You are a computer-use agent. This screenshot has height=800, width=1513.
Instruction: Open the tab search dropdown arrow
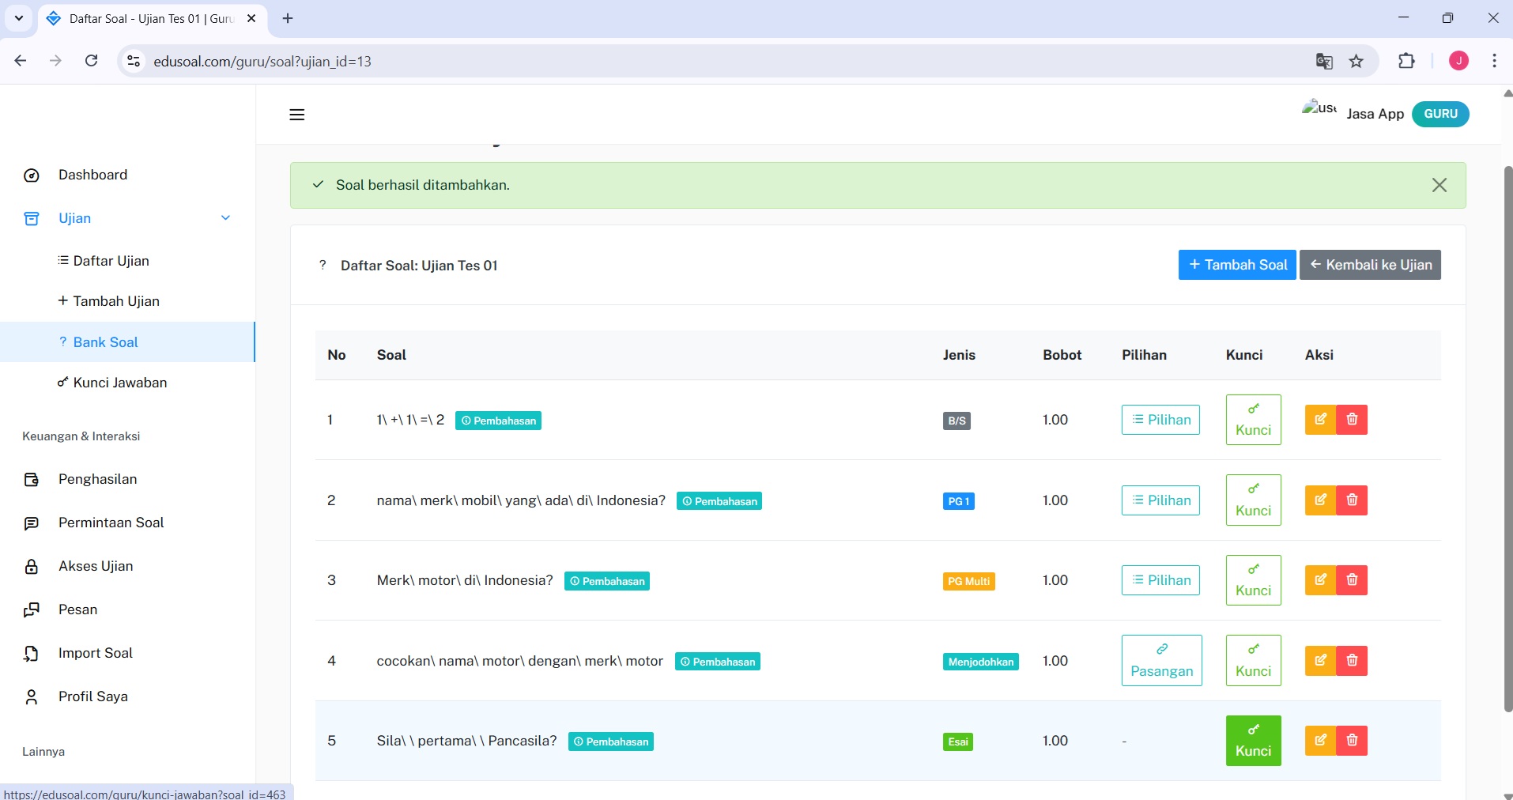[19, 18]
